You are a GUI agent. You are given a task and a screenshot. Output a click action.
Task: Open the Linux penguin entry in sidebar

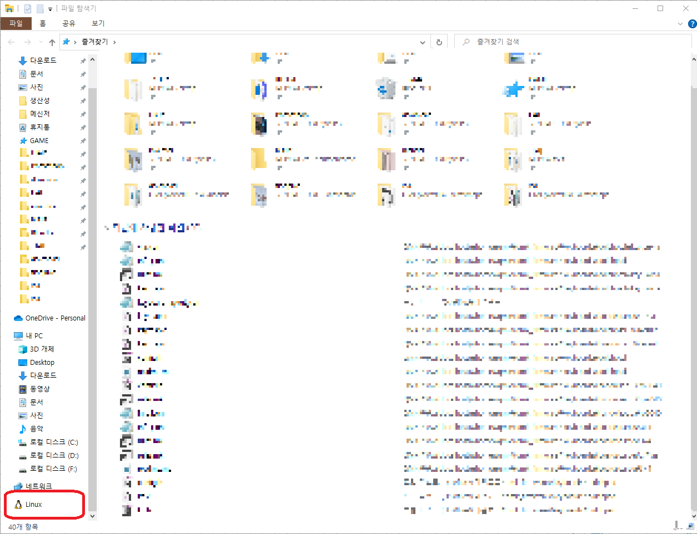pyautogui.click(x=29, y=505)
